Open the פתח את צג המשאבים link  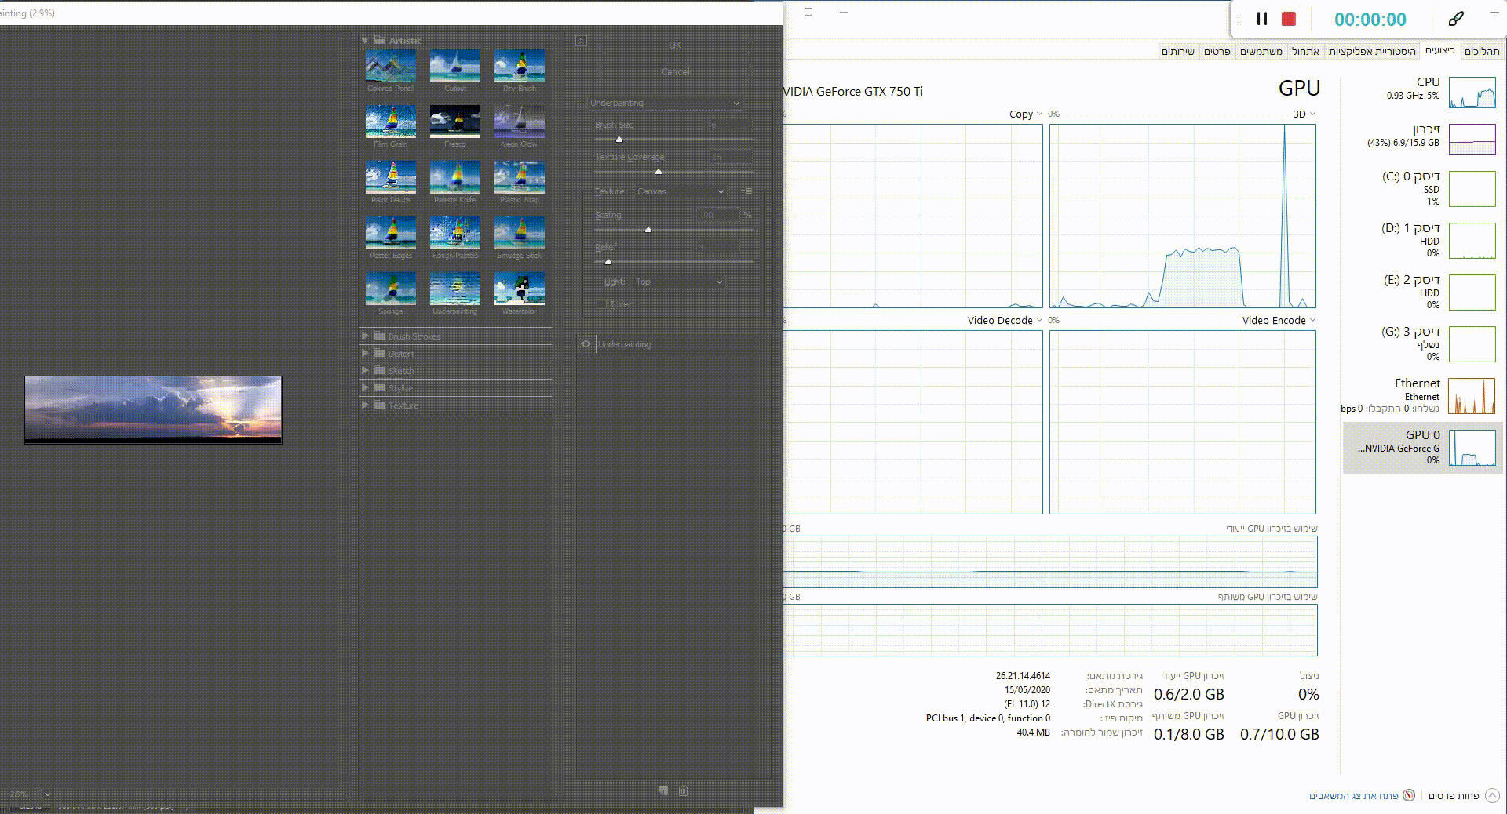click(1354, 795)
